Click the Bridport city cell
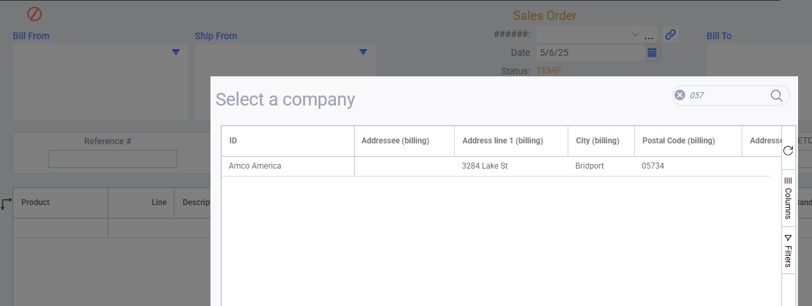Screen dimensions: 812x306 pyautogui.click(x=601, y=166)
